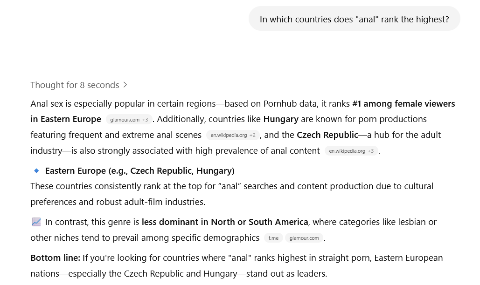480x285 pixels.
Task: Click "+2" counter on the first wikipedia chip
Action: (x=252, y=135)
